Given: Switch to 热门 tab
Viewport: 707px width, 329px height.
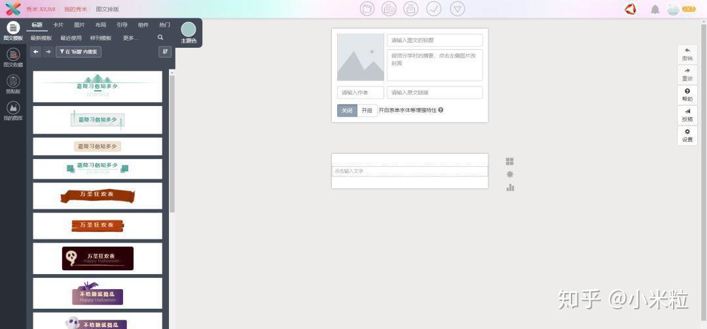Looking at the screenshot, I should point(164,25).
